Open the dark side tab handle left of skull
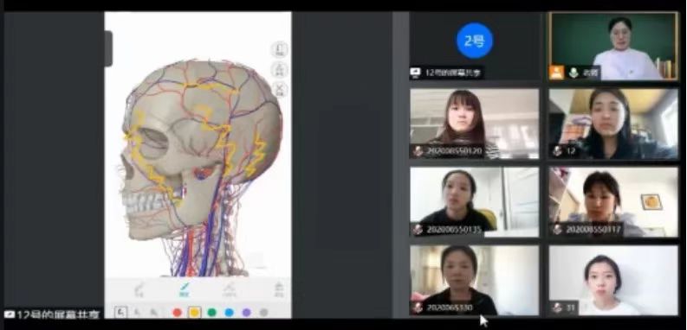This screenshot has height=330, width=687. (108, 48)
